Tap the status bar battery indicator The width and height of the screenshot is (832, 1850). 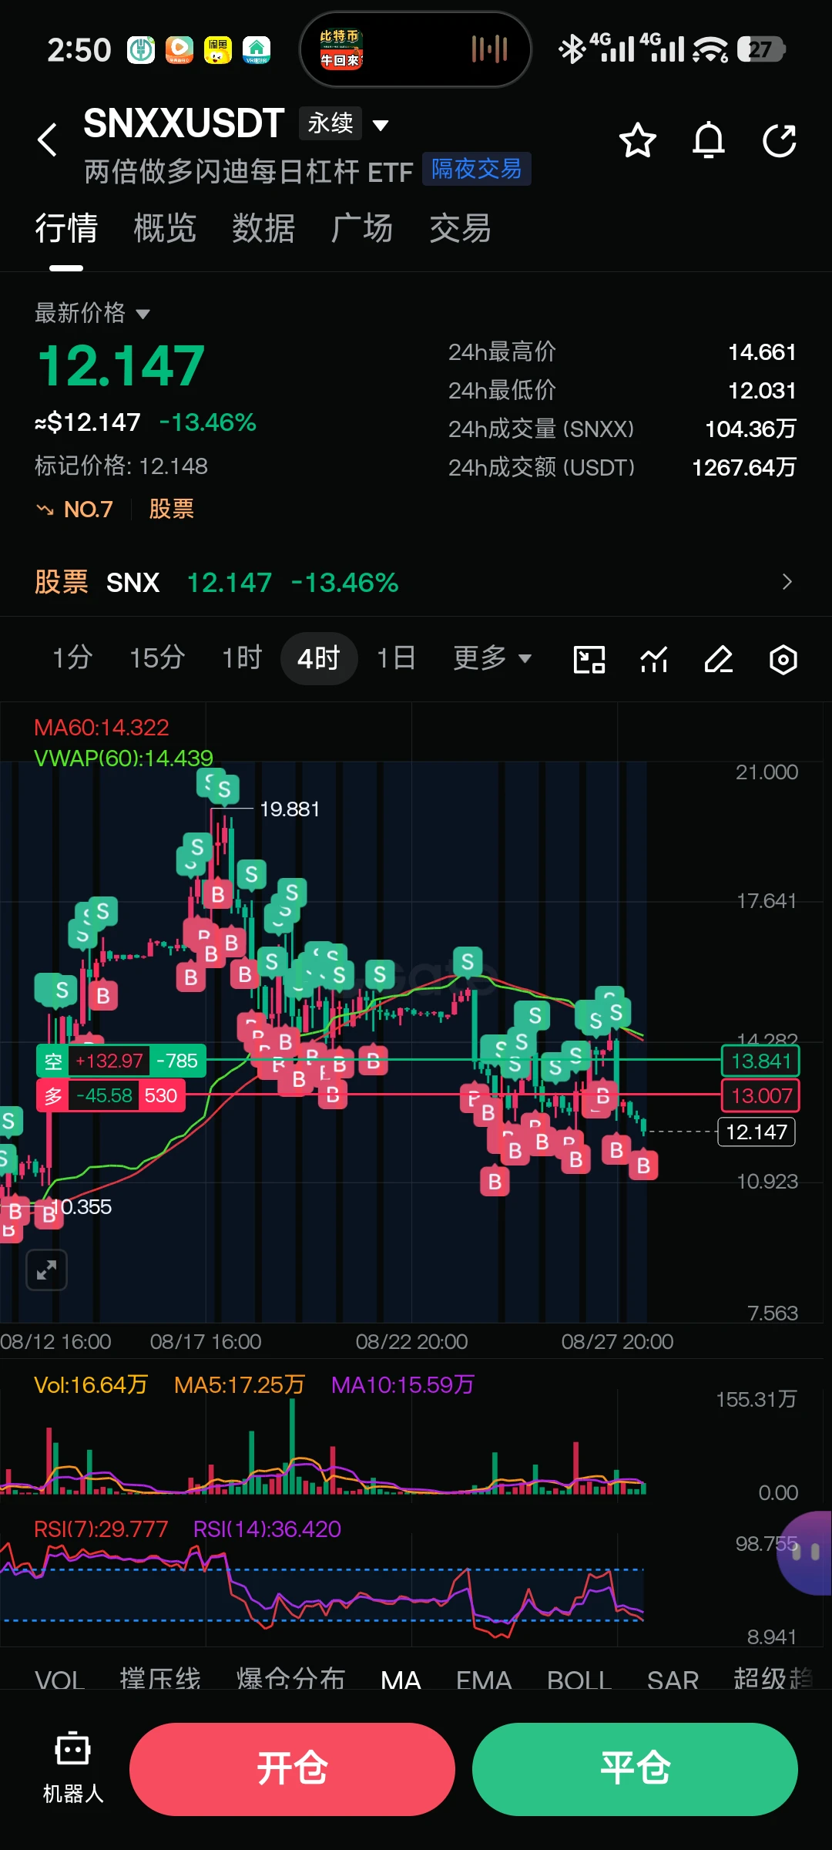click(761, 49)
